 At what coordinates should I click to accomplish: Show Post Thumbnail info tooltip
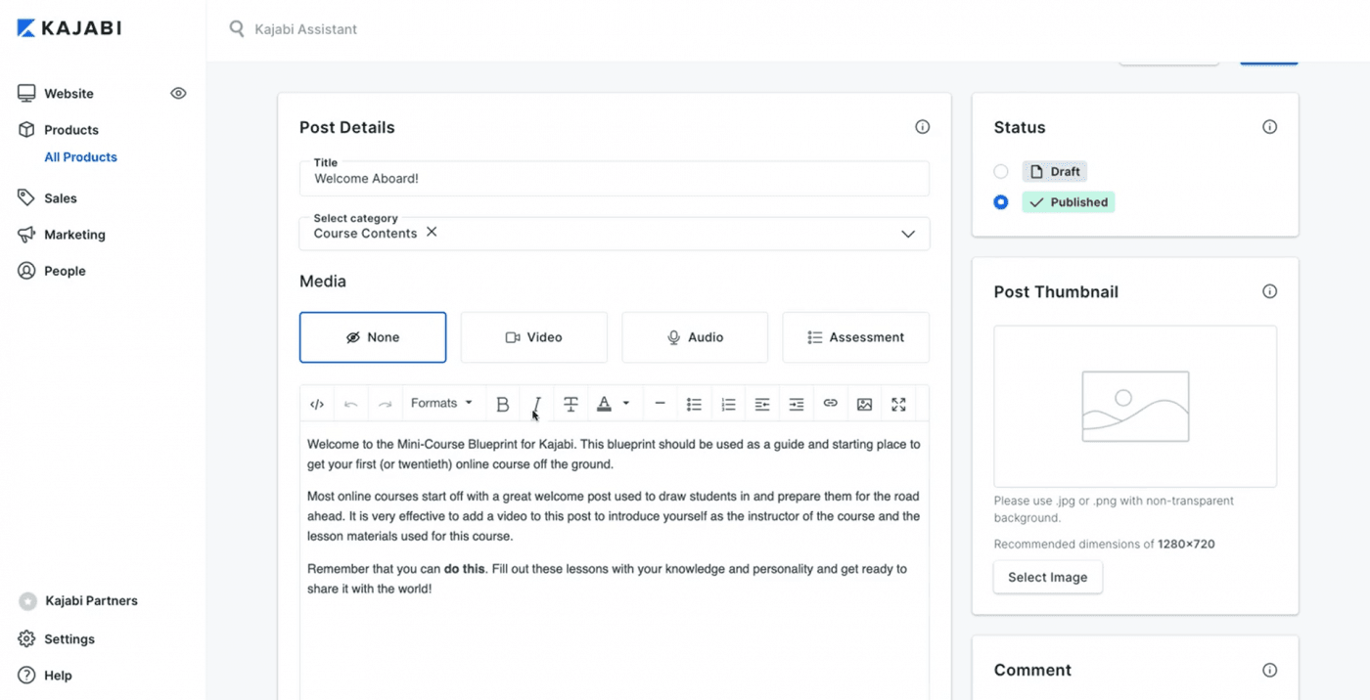(1269, 291)
